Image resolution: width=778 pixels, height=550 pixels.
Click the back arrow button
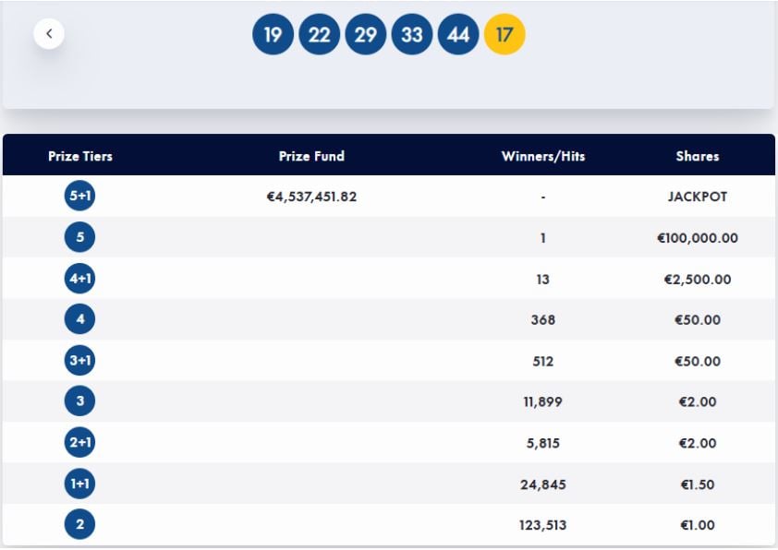[x=49, y=34]
